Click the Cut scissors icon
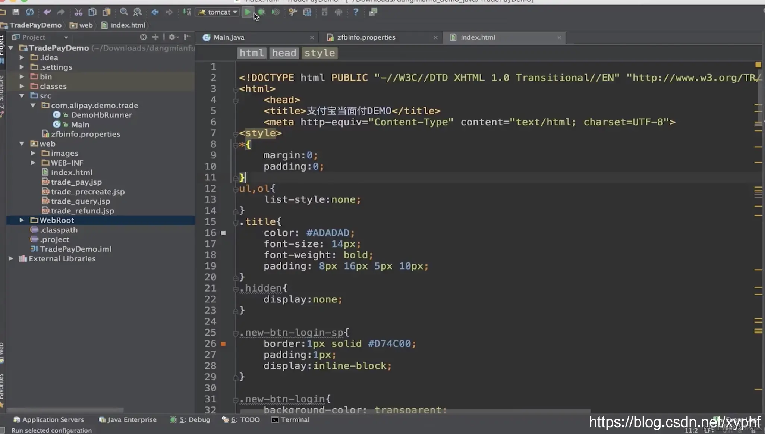 [x=78, y=12]
